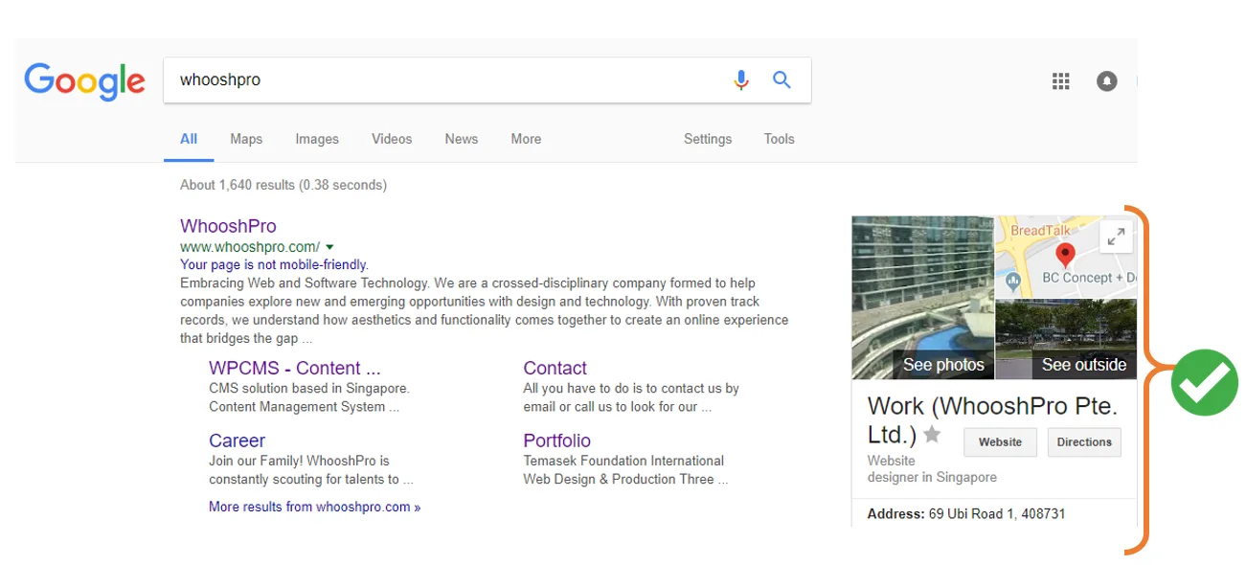
Task: Click the www.whooshpro.com/ green URL
Action: (x=250, y=247)
